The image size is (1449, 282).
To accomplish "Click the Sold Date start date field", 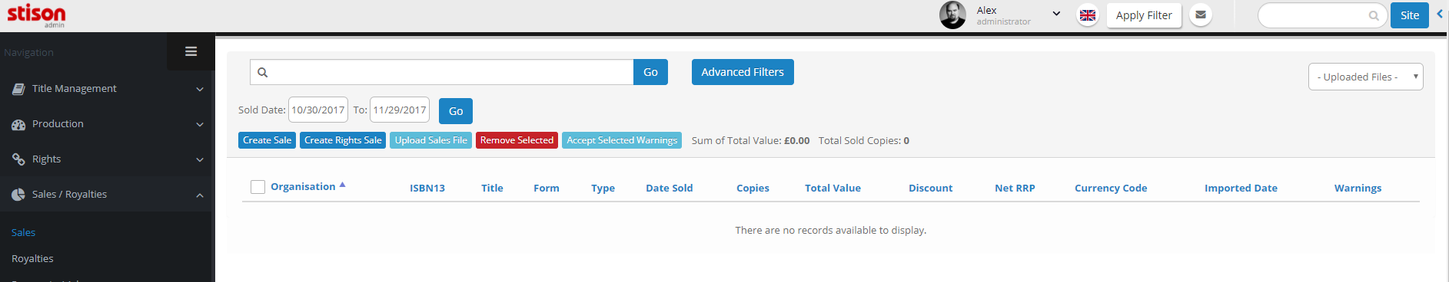I will point(318,110).
